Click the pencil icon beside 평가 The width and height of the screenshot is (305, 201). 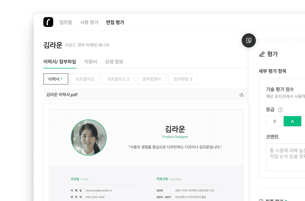click(x=262, y=54)
